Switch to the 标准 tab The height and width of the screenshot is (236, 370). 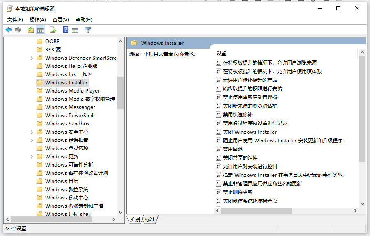[x=150, y=220]
